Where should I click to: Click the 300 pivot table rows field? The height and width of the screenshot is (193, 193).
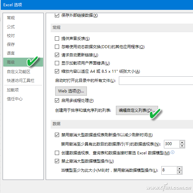pyautogui.click(x=172, y=144)
